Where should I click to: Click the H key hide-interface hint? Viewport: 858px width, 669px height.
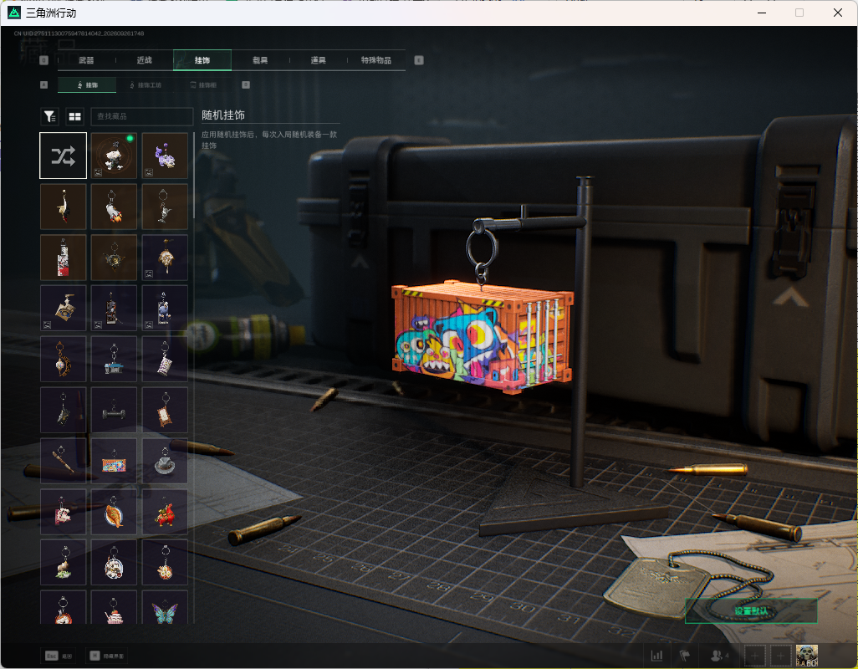[107, 656]
